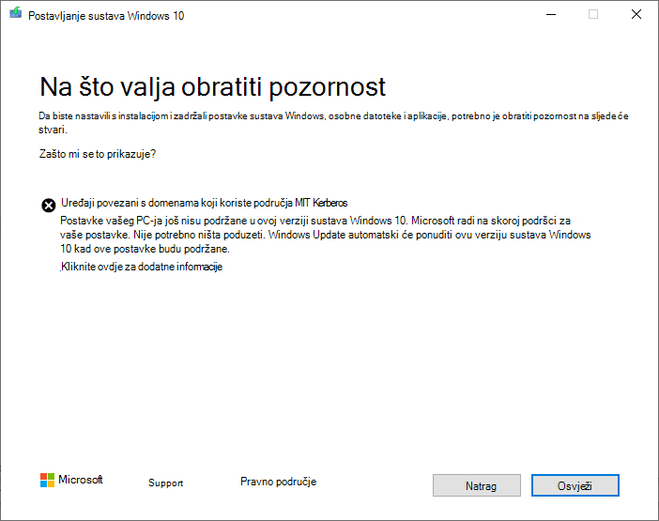
Task: Open the Support link
Action: tap(165, 483)
